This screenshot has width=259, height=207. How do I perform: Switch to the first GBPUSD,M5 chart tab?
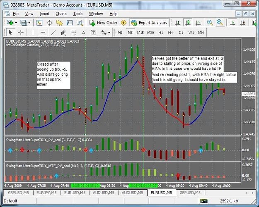click(18, 193)
